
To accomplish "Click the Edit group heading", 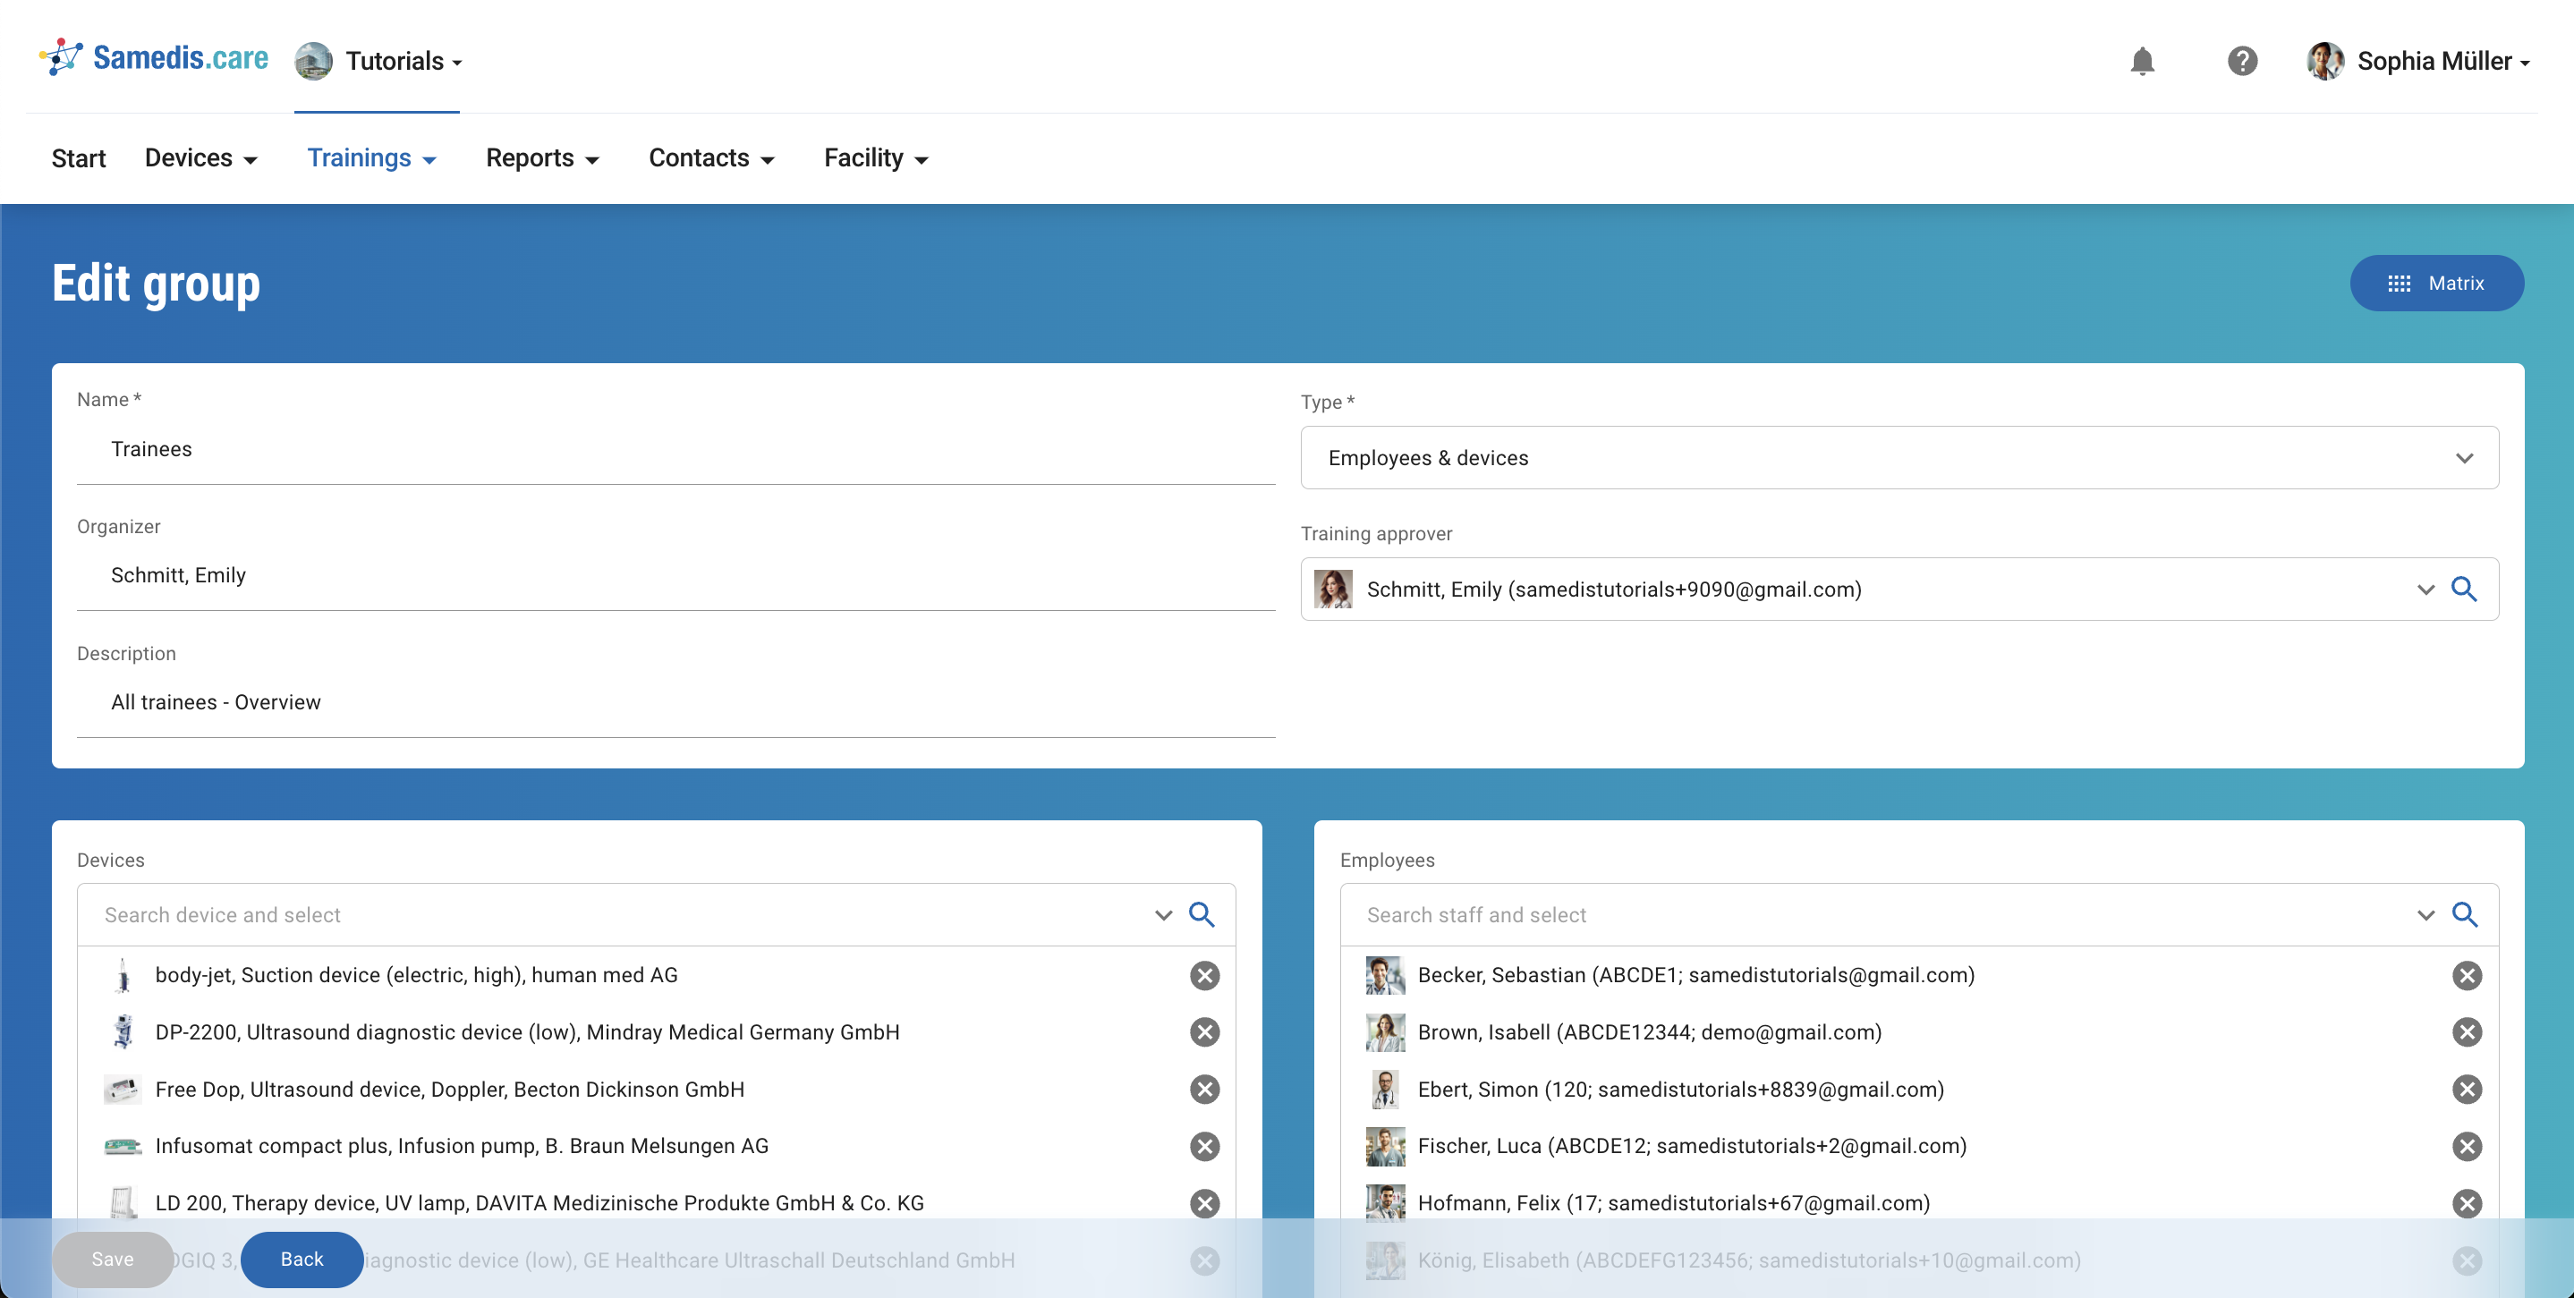I will (156, 284).
